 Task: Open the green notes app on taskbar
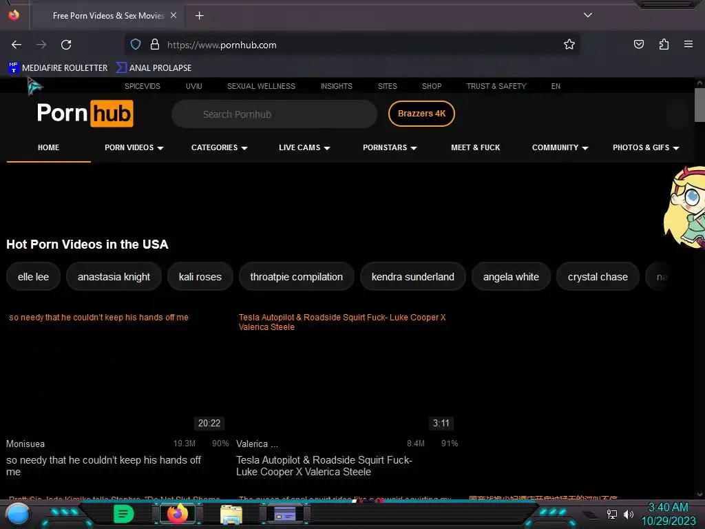point(124,514)
